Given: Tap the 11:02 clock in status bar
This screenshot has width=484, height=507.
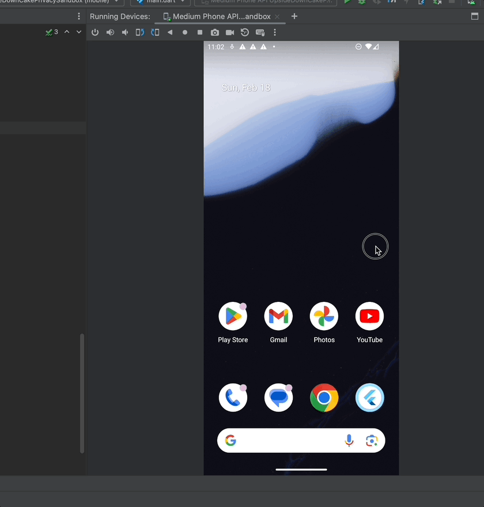Looking at the screenshot, I should (215, 47).
